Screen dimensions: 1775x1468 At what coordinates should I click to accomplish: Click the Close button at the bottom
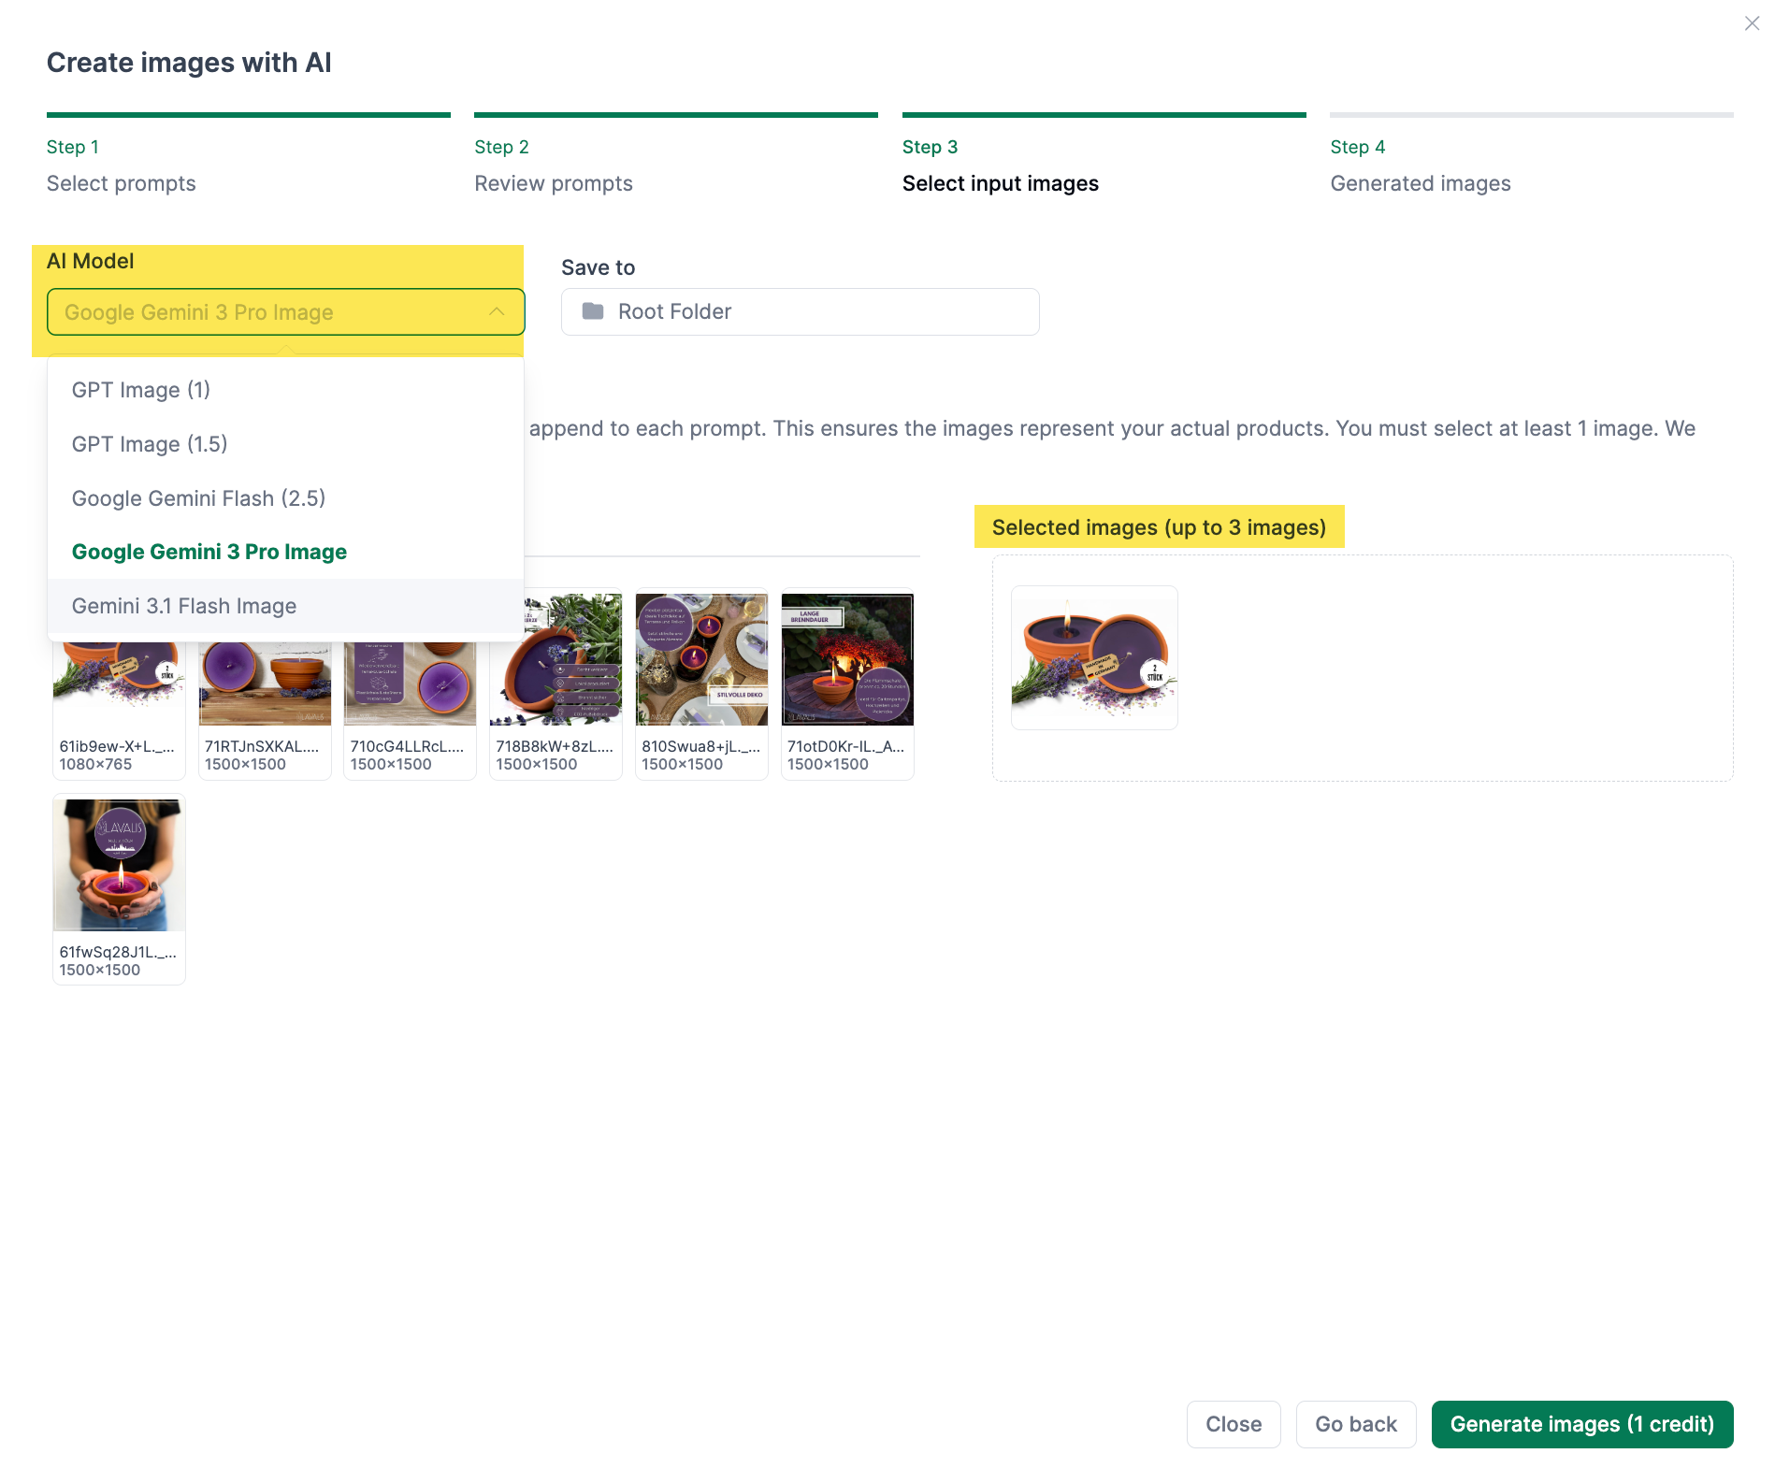pyautogui.click(x=1234, y=1424)
